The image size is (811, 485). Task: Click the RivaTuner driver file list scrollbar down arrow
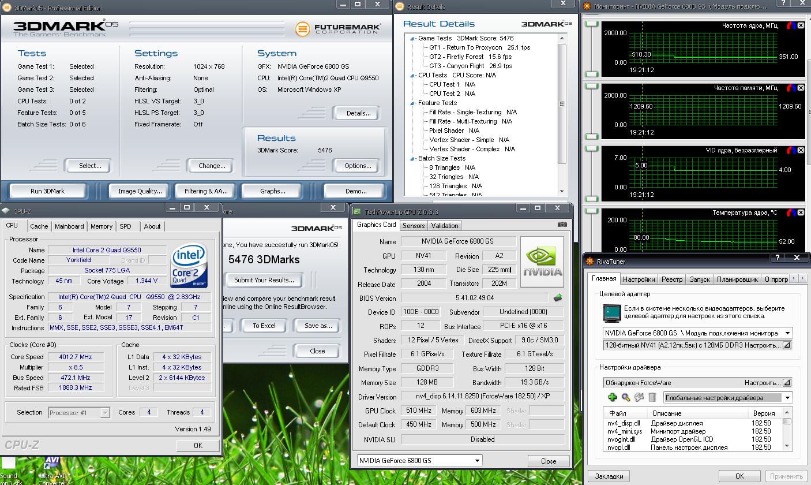point(787,446)
